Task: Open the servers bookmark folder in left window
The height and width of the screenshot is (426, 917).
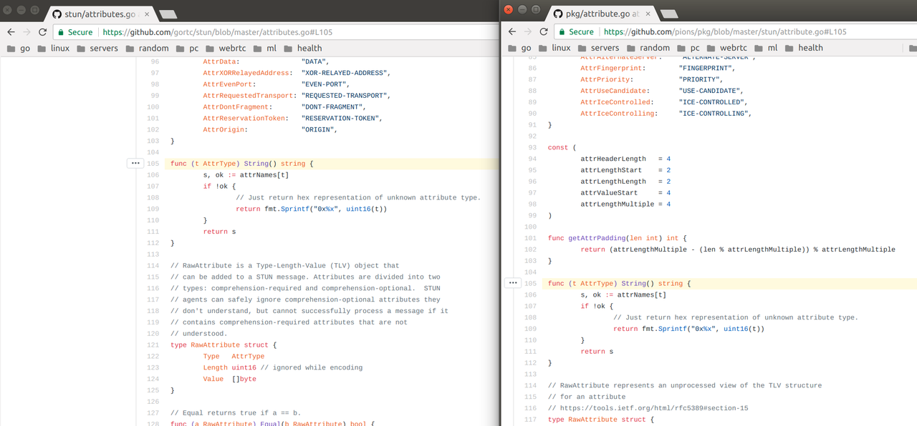Action: click(97, 48)
